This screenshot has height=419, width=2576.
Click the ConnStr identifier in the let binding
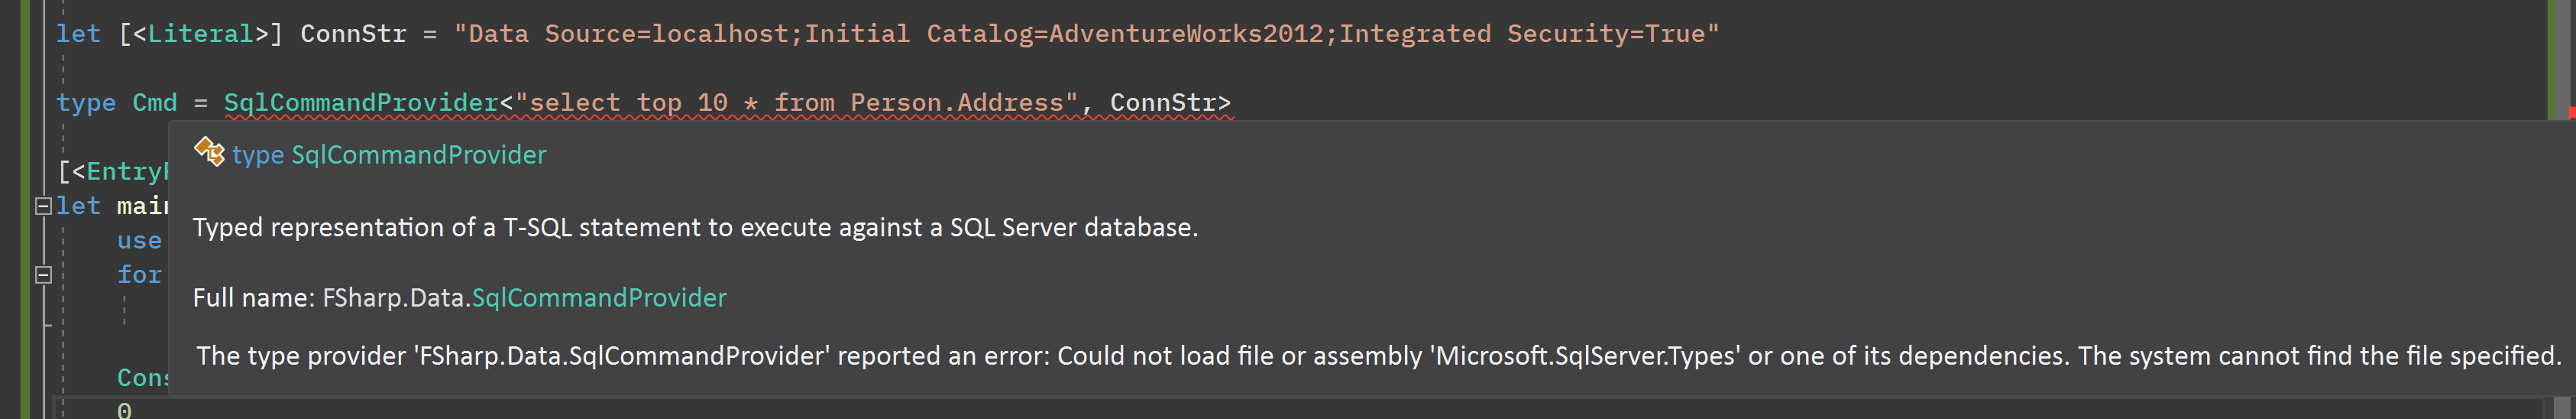(353, 34)
